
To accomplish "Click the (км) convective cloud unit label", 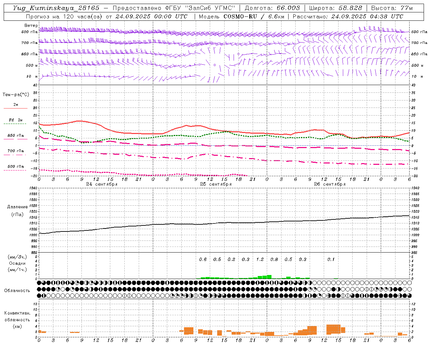I will 17,326.
